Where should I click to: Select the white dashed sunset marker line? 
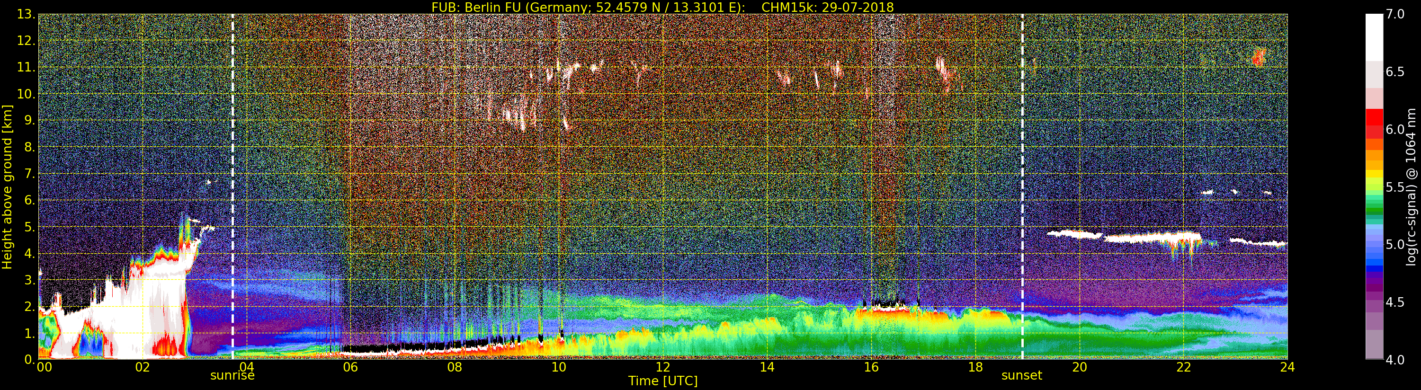click(1022, 186)
